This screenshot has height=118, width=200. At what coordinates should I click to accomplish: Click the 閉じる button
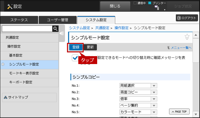(115, 6)
